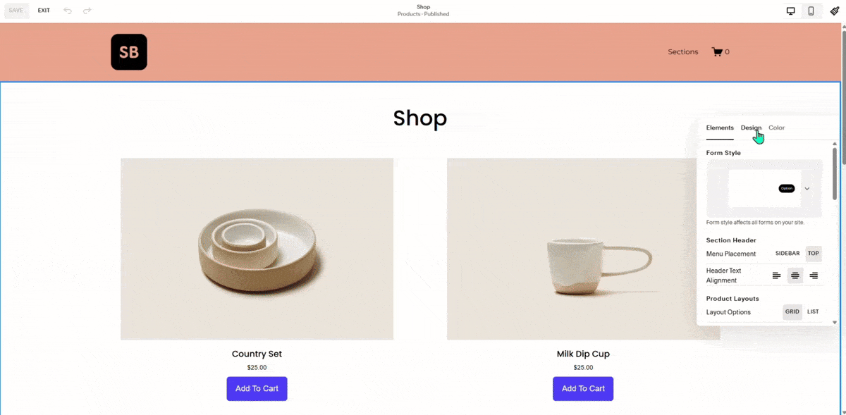This screenshot has height=415, width=846.
Task: Set menu placement to Sidebar
Action: pos(787,254)
